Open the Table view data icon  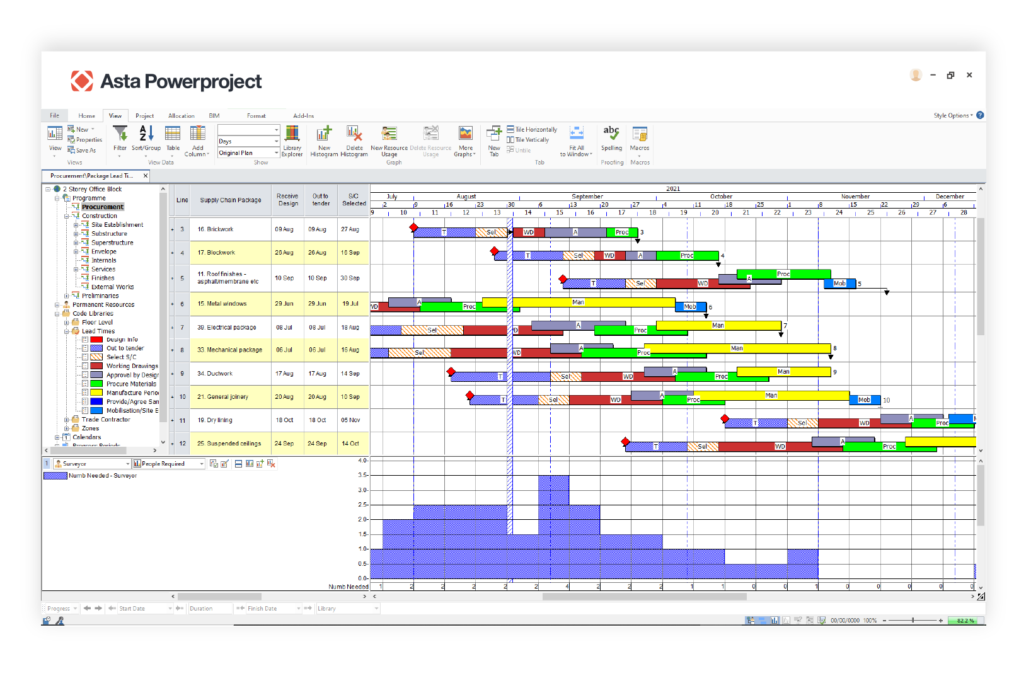coord(173,134)
